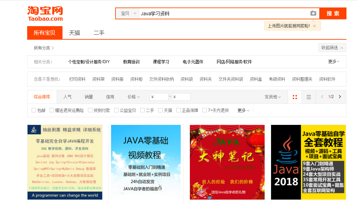Sort results by 人气
Image resolution: width=357 pixels, height=204 pixels.
click(x=67, y=97)
